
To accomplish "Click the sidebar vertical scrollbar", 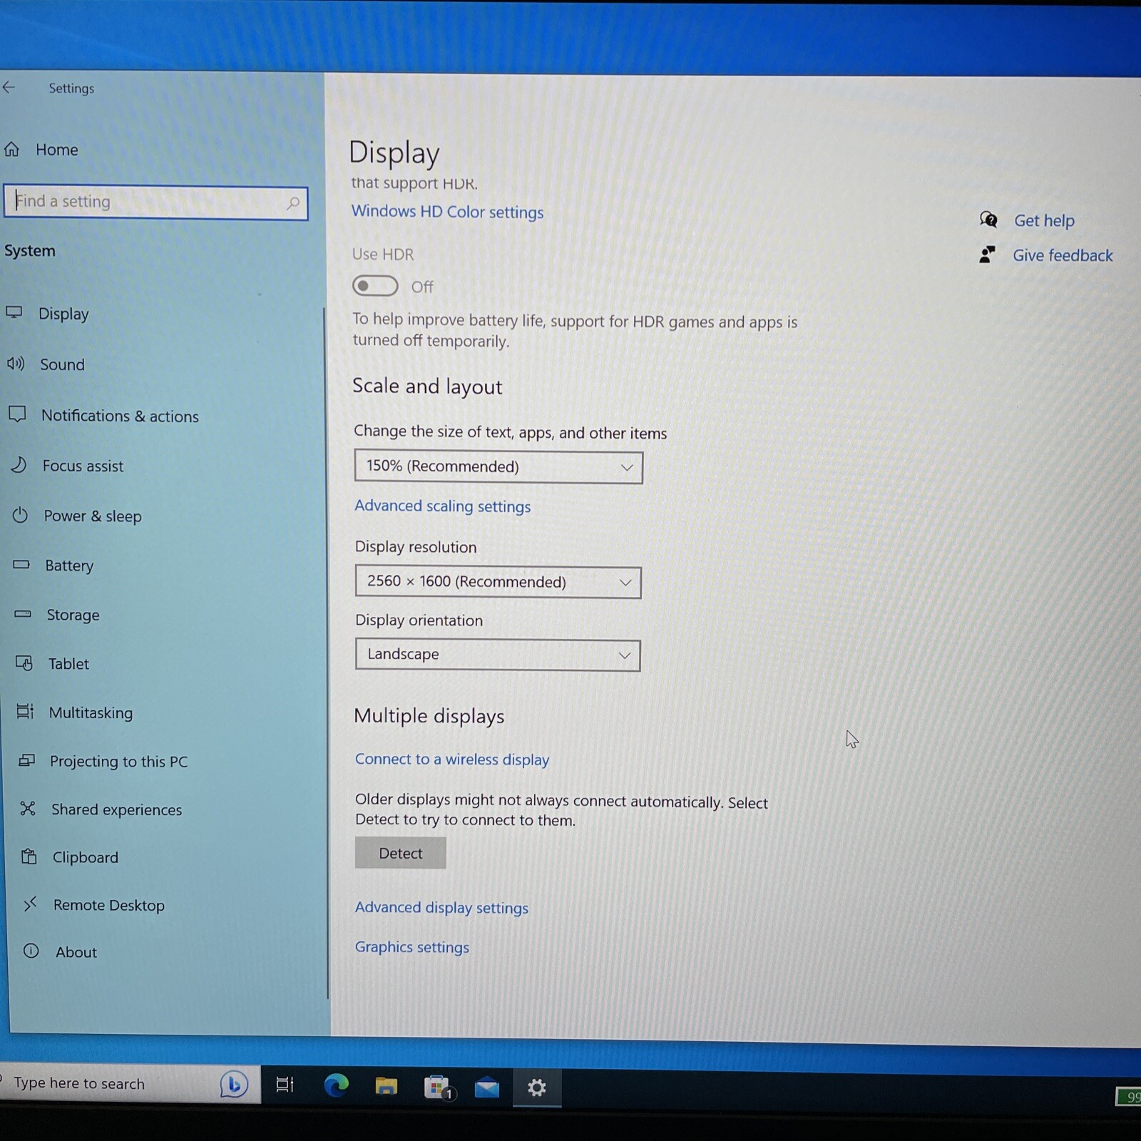I will pos(327,653).
